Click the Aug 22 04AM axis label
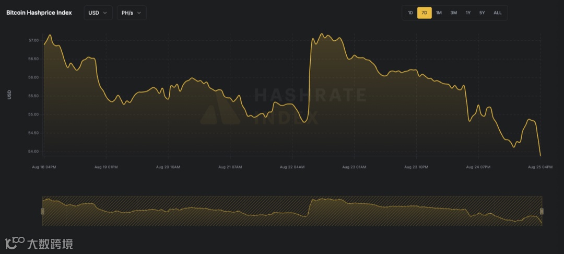Screen dimensions: 564x254 point(292,167)
